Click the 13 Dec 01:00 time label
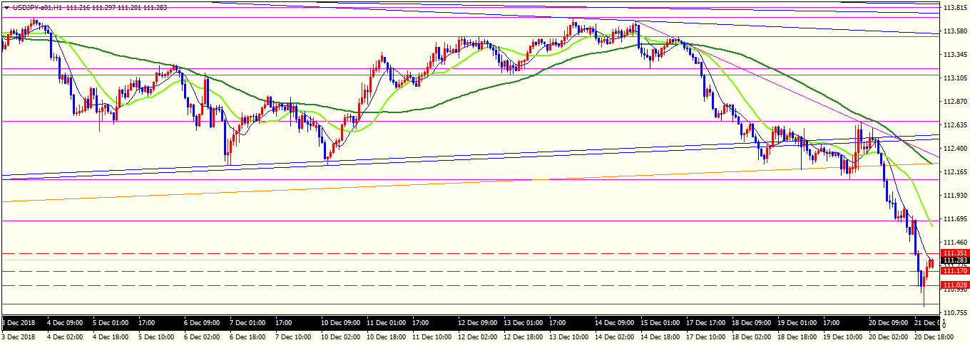The image size is (970, 345). tap(523, 322)
